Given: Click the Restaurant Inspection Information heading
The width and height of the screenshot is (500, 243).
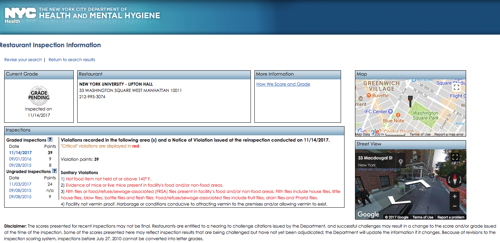Looking at the screenshot, I should (x=50, y=45).
